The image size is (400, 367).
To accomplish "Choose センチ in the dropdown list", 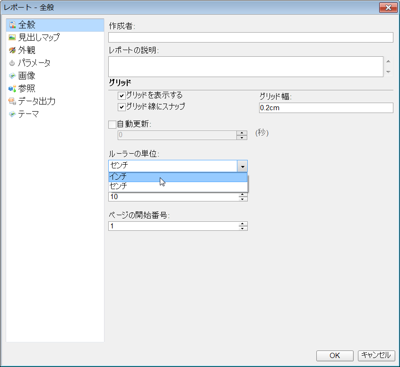I will pyautogui.click(x=177, y=186).
